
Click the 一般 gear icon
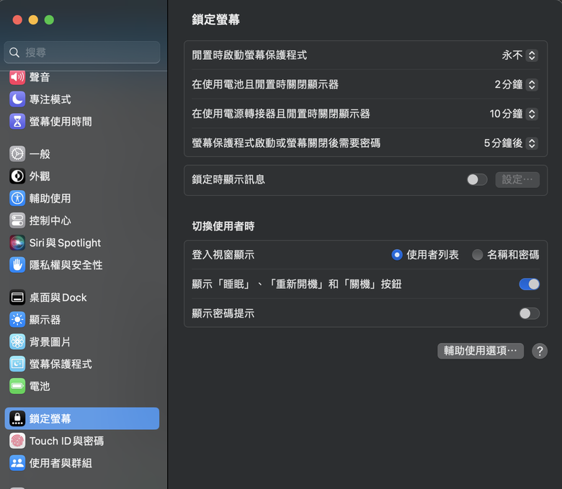click(x=17, y=154)
